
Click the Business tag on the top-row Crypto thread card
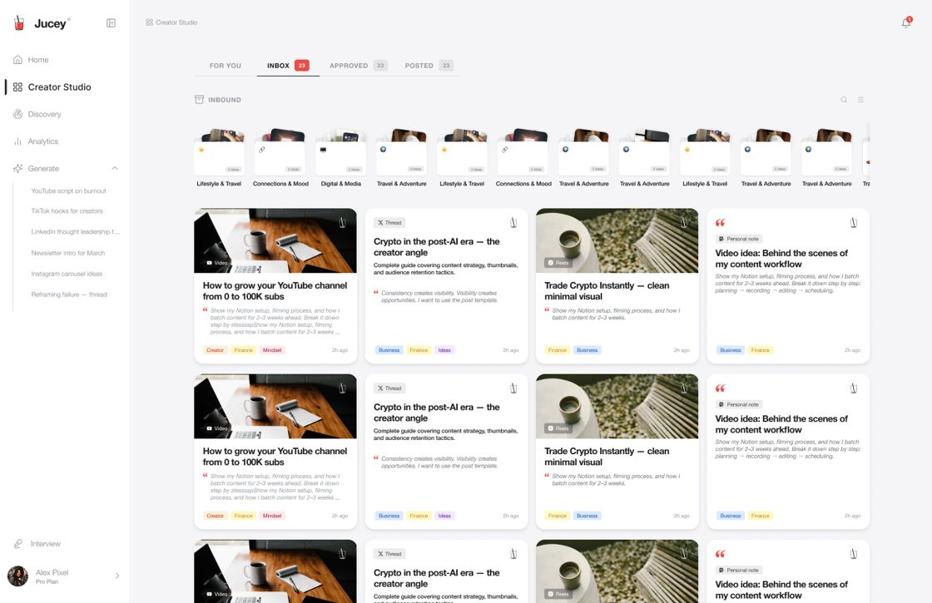tap(389, 350)
